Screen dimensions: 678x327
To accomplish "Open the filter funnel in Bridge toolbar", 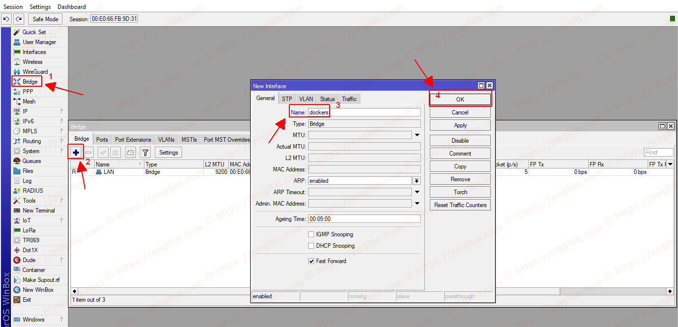I will (x=145, y=153).
